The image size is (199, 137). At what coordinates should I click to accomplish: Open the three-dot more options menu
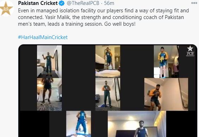click(x=194, y=3)
